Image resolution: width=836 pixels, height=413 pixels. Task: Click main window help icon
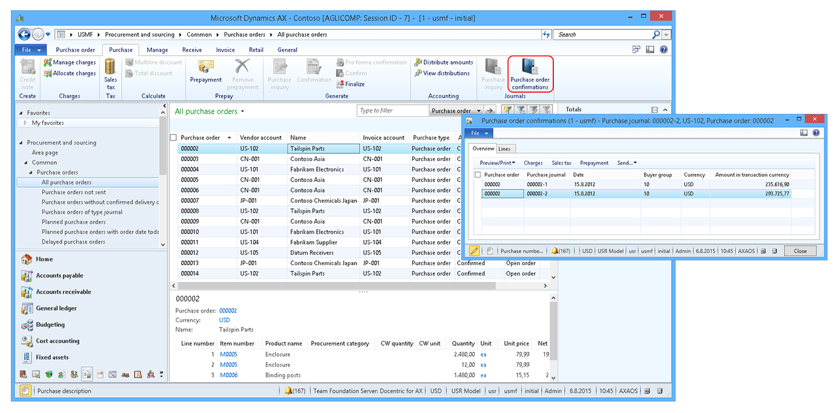click(663, 50)
